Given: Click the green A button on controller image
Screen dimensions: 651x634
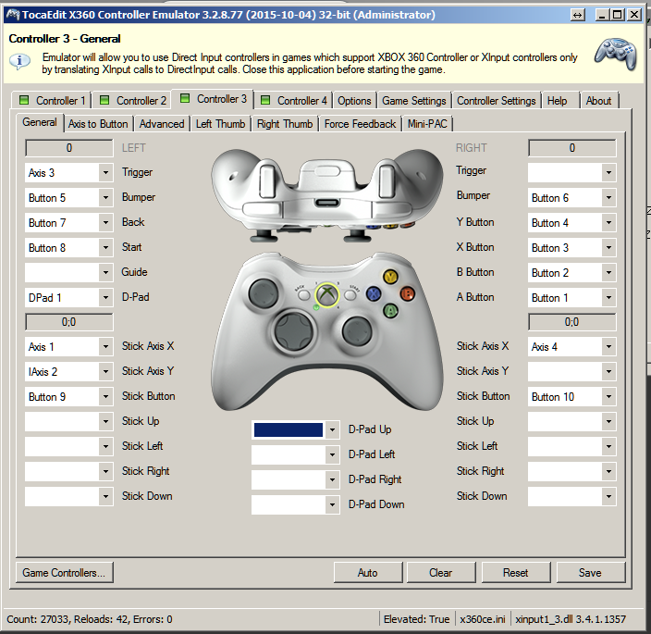Looking at the screenshot, I should [390, 311].
